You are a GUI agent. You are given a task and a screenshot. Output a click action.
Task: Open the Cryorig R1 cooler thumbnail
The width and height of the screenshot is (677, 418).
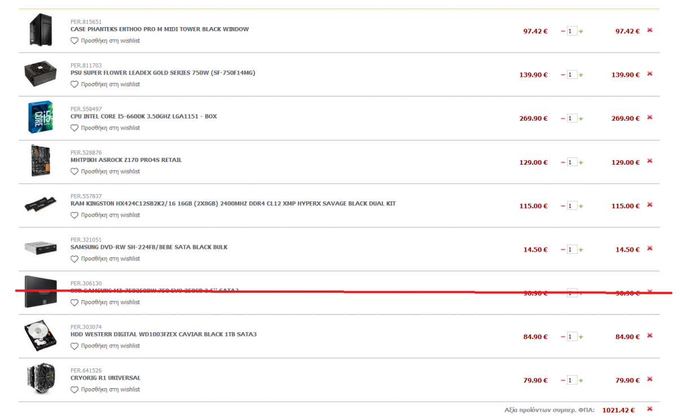point(41,379)
